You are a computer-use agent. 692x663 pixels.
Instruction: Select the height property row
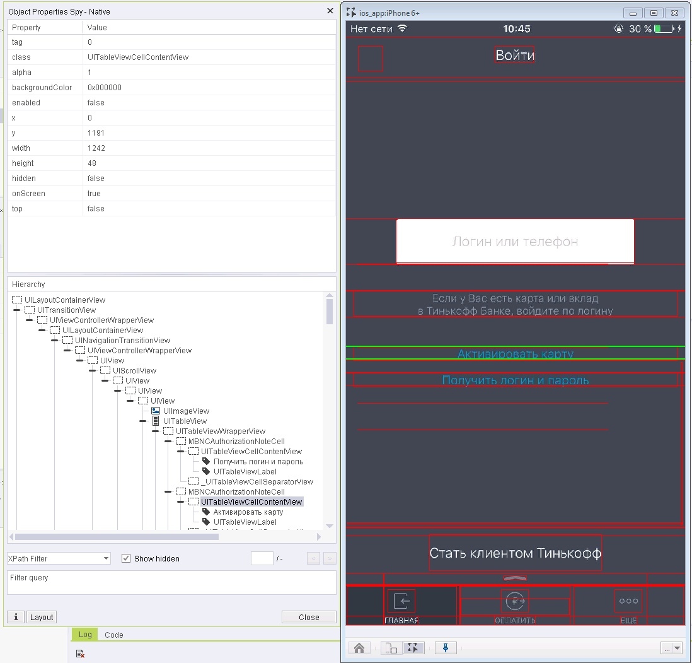coord(171,163)
